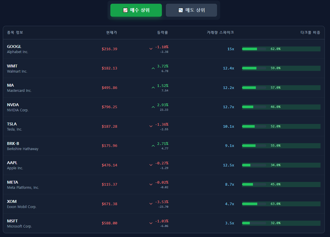Click the 46.0% dark pool value for NVDA
330x237 pixels.
tap(275, 107)
